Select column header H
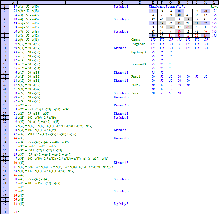The width and height of the screenshot is (219, 214). pos(179,2)
